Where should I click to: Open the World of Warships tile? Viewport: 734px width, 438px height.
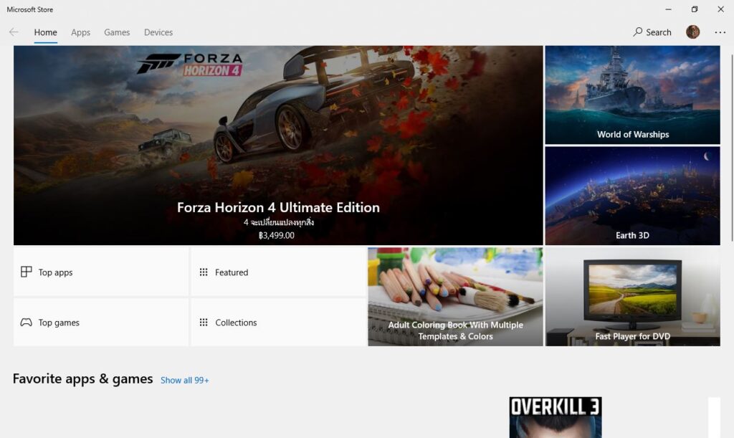632,95
